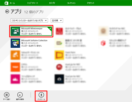Click the インストール download icon

pos(41,95)
